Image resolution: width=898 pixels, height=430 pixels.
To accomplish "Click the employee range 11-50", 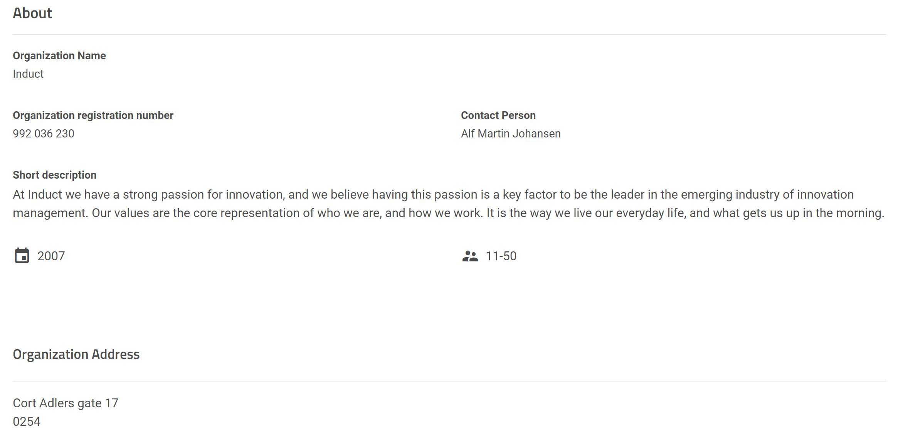I will (501, 256).
